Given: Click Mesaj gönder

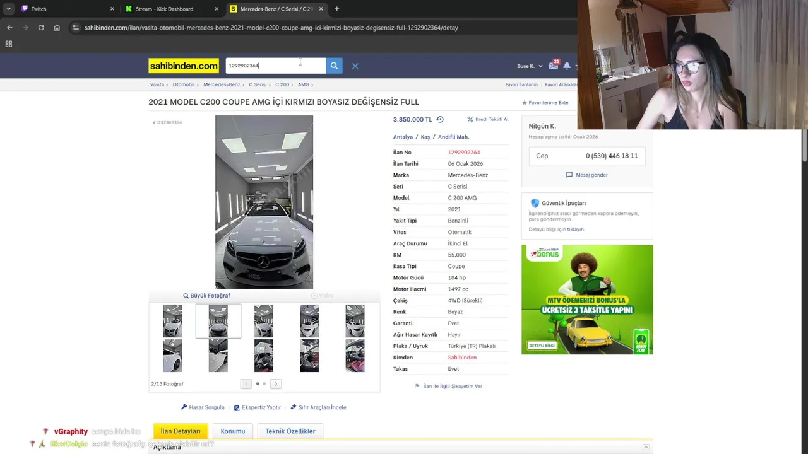Looking at the screenshot, I should (587, 175).
